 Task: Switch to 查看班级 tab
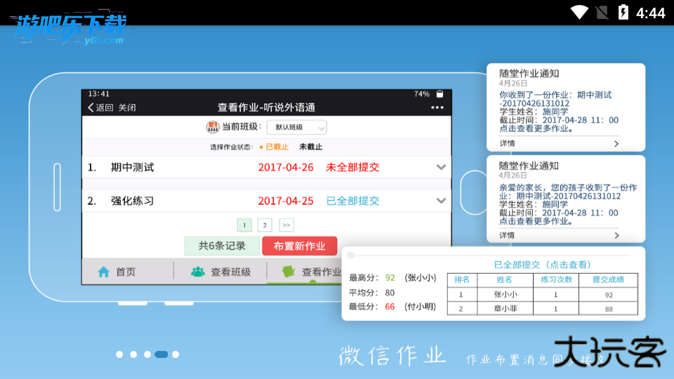221,272
